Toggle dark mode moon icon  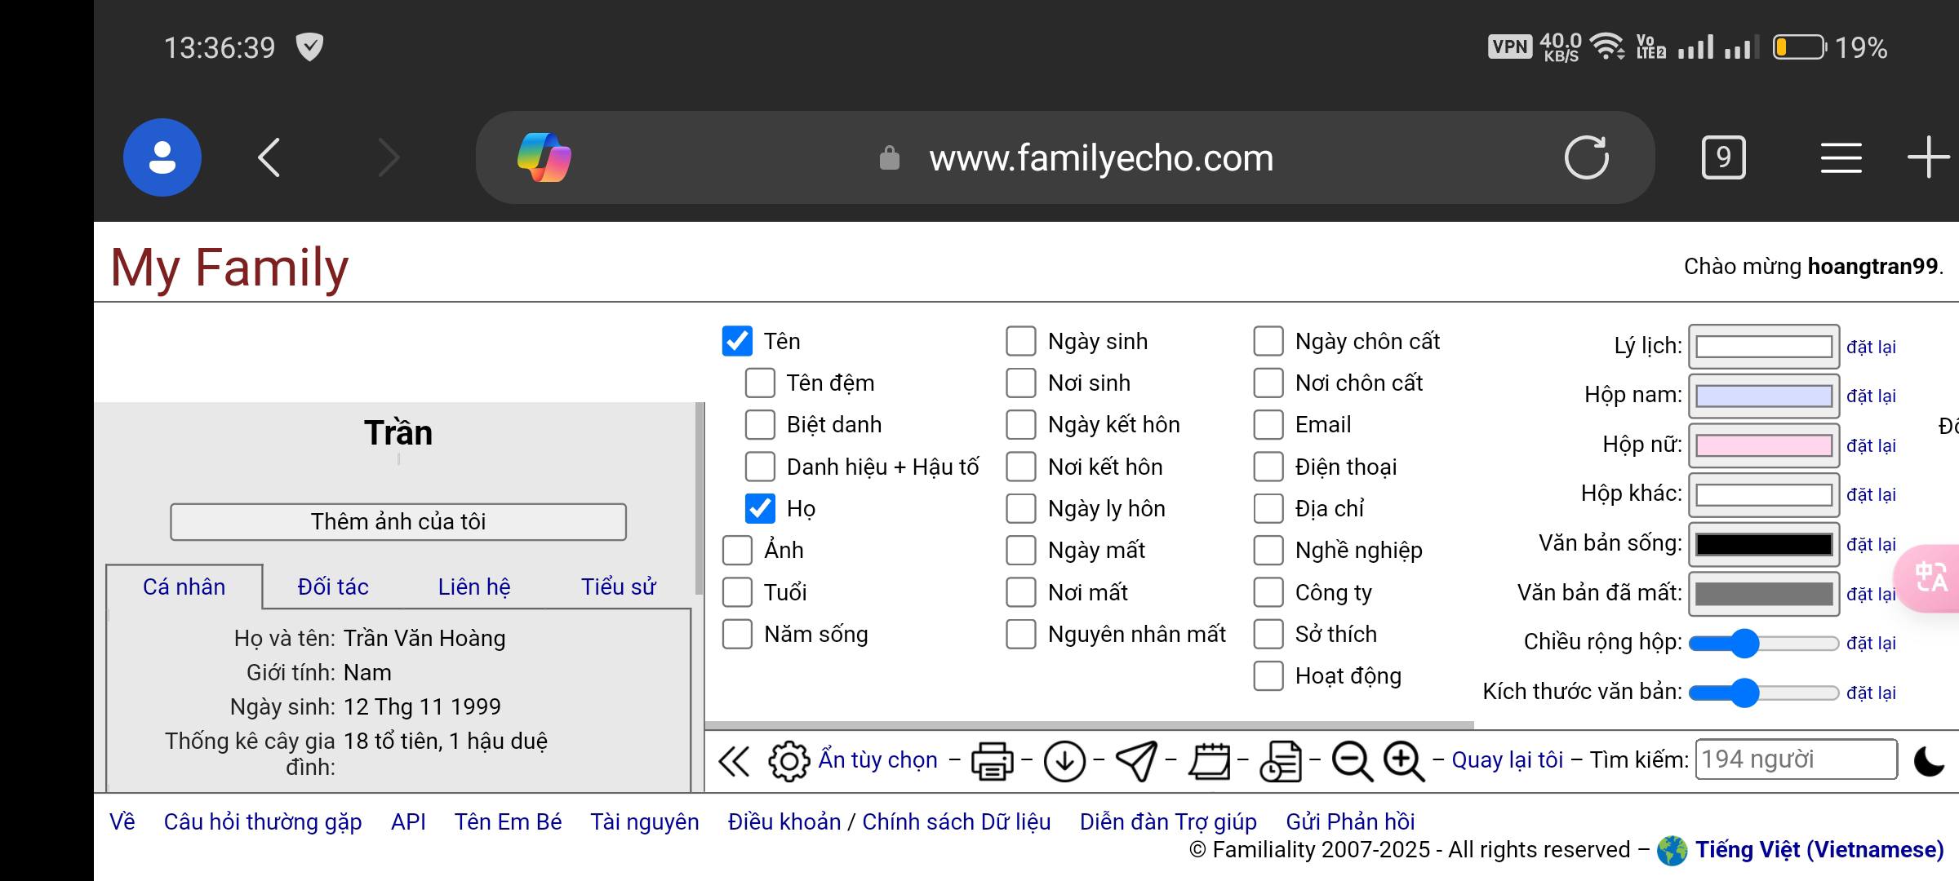click(1930, 760)
